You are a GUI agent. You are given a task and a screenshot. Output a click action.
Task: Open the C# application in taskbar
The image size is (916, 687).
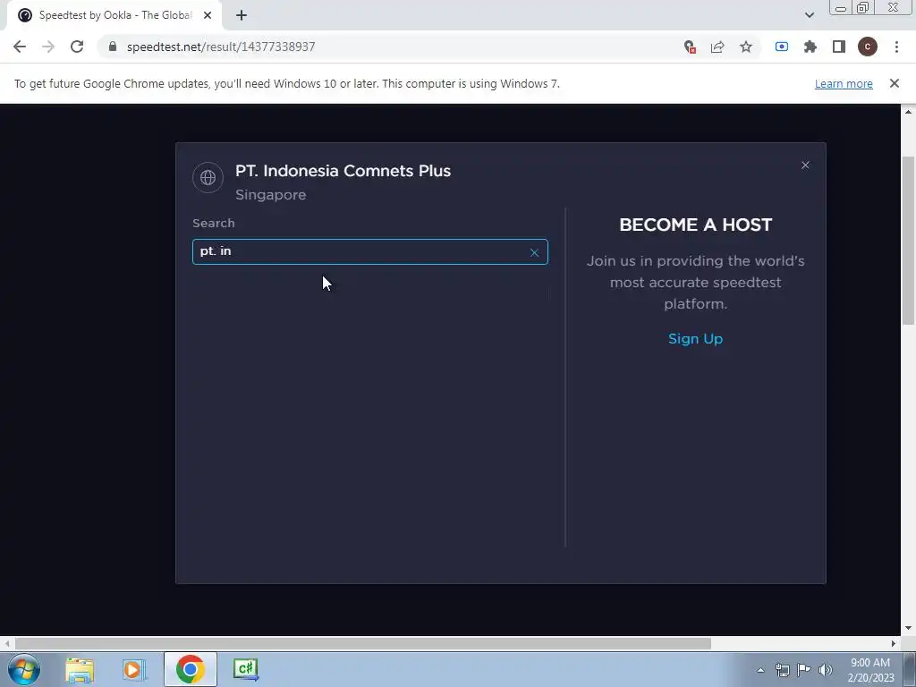click(x=246, y=669)
